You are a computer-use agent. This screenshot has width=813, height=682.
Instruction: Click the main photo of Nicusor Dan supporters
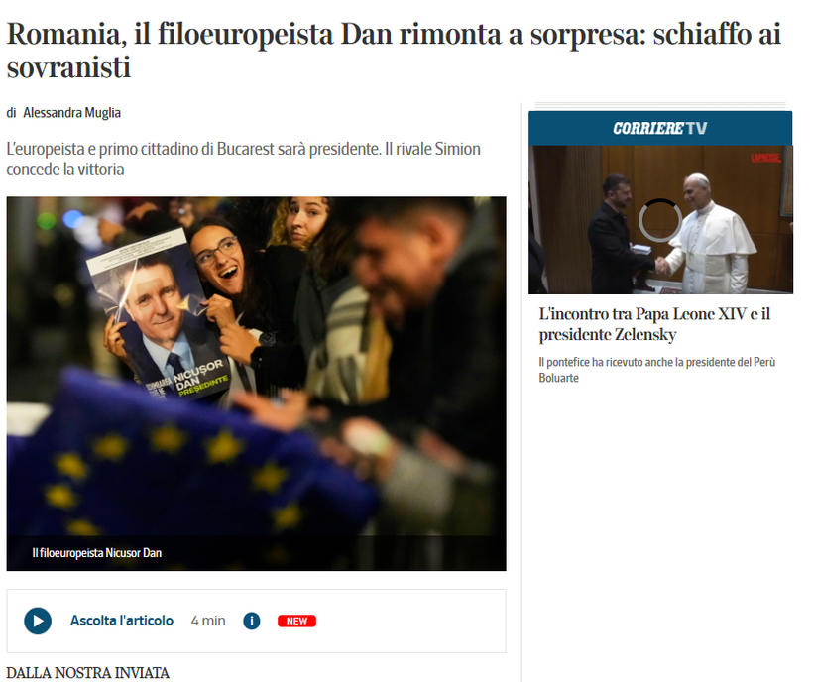(256, 384)
